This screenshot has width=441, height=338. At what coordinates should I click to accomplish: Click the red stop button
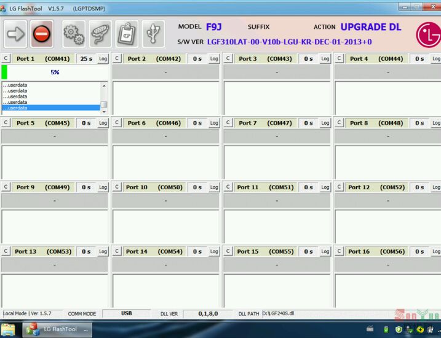click(42, 34)
